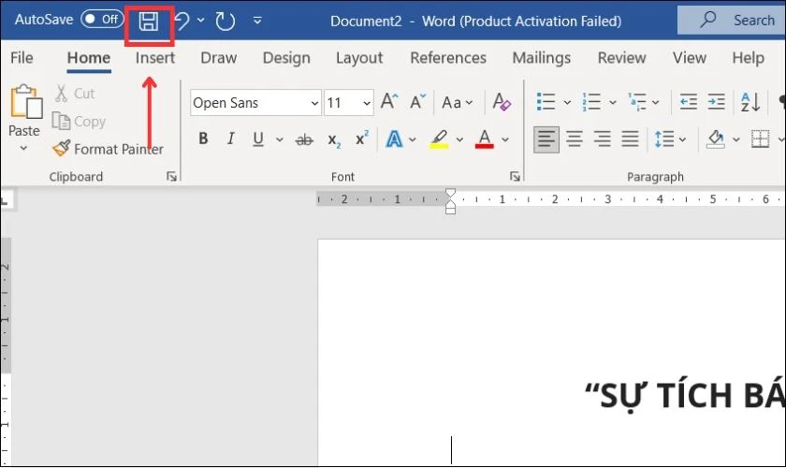Toggle Superscript formatting
786x468 pixels.
pyautogui.click(x=362, y=138)
